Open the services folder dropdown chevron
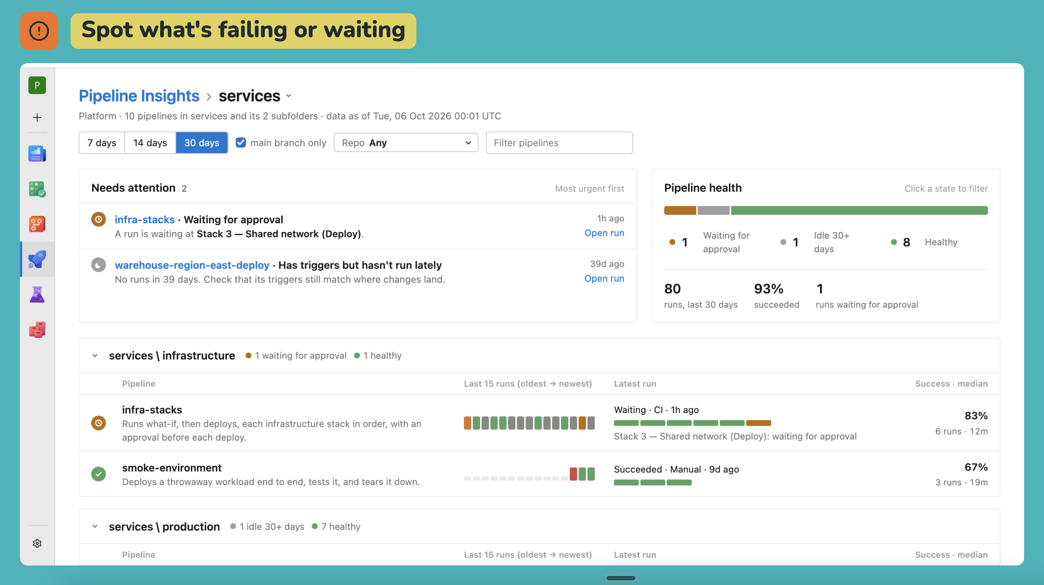Image resolution: width=1044 pixels, height=585 pixels. coord(289,96)
